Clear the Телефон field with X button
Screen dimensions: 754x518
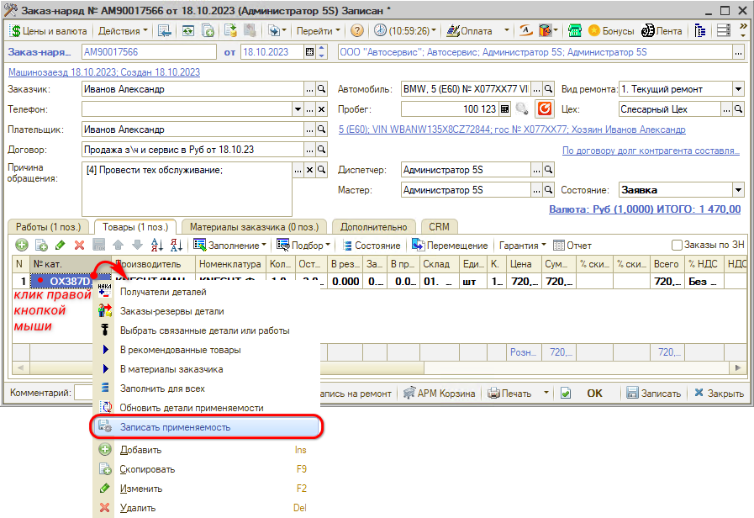[x=322, y=109]
